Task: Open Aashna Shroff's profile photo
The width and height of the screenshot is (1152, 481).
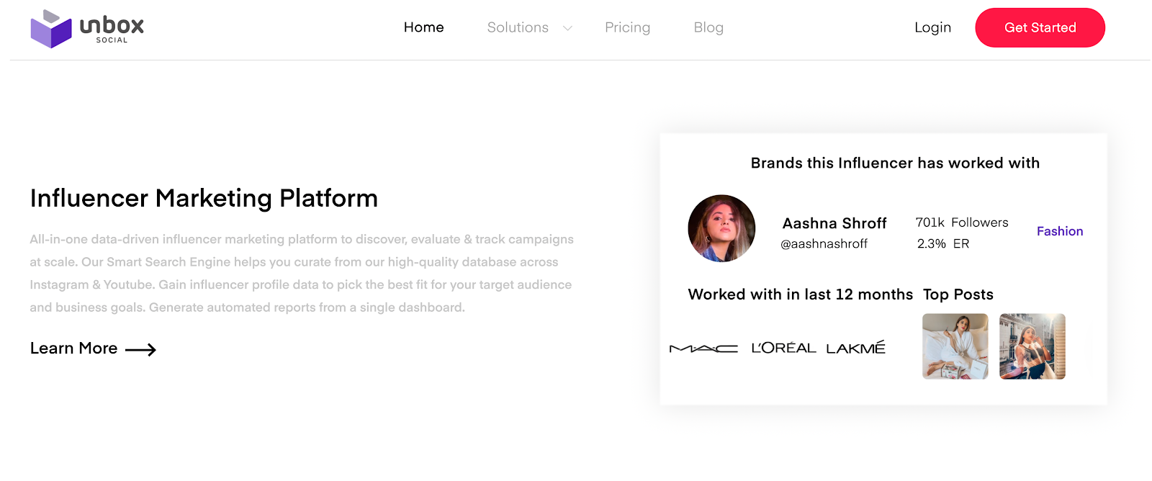Action: 721,228
